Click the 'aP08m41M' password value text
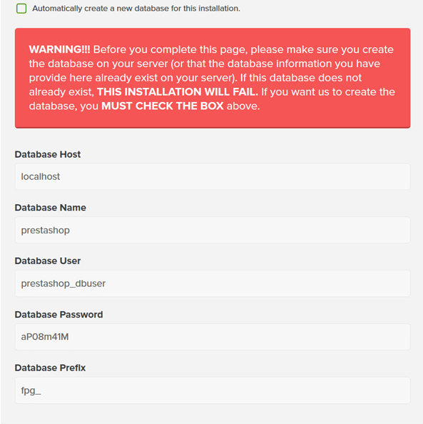Image resolution: width=423 pixels, height=424 pixels. (x=45, y=337)
